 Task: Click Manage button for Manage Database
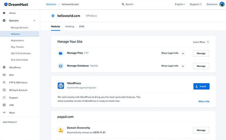tap(201, 66)
